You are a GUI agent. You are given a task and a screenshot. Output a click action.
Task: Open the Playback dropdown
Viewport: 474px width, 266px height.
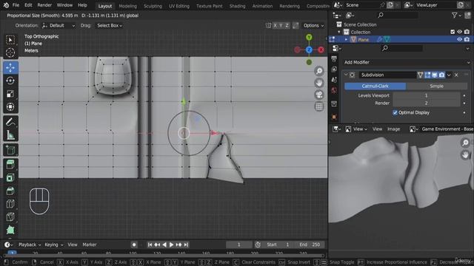click(x=30, y=245)
